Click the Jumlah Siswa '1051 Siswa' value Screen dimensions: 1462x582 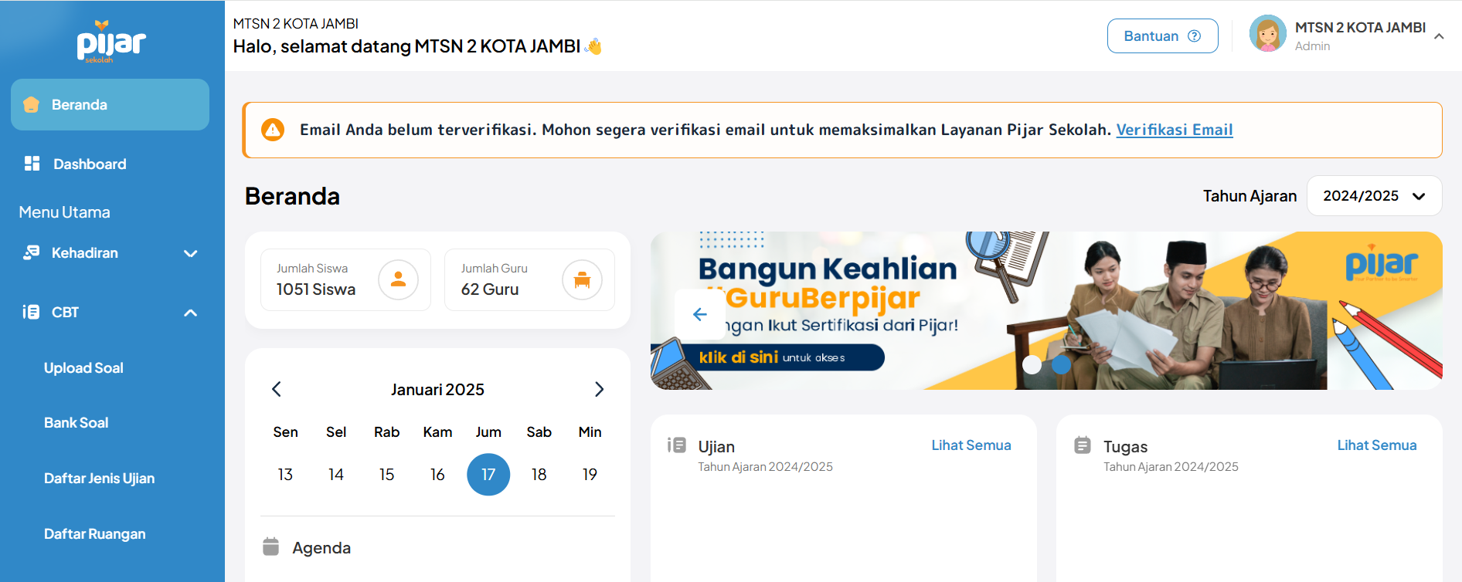316,289
